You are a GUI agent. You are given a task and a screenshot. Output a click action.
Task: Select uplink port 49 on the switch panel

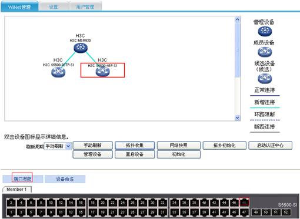click(256, 212)
